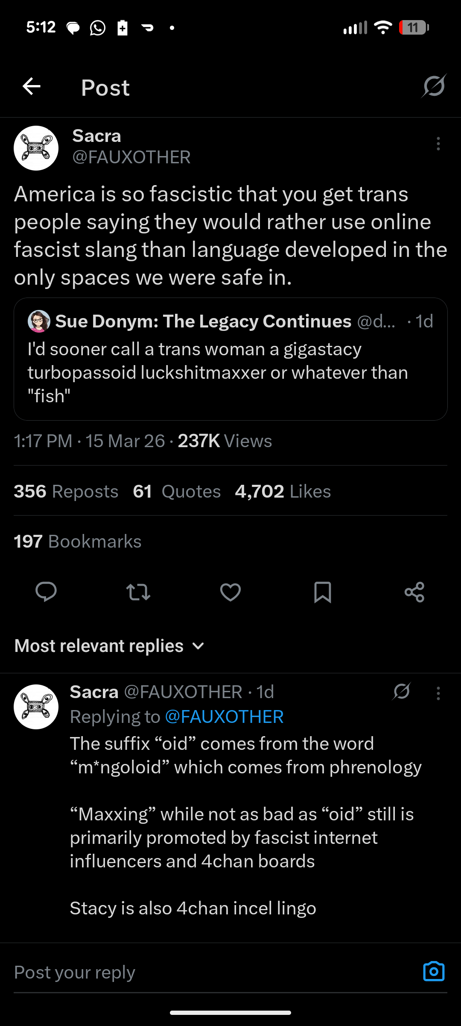Screen dimensions: 461x1026
Task: Tap the back arrow icon
Action: (x=32, y=87)
